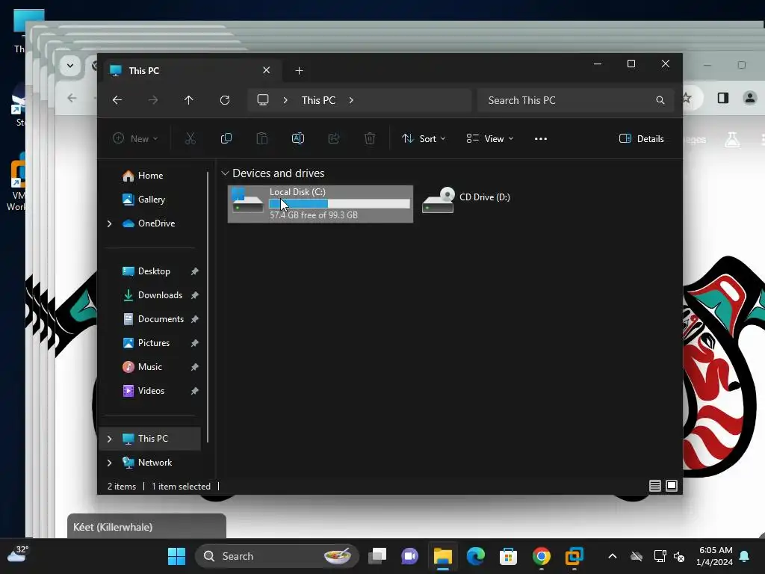This screenshot has height=574, width=765.
Task: Open the New dropdown menu
Action: [x=135, y=138]
